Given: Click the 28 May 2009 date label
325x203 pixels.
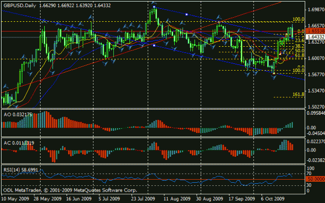Looking at the screenshot, I should pyautogui.click(x=48, y=199).
